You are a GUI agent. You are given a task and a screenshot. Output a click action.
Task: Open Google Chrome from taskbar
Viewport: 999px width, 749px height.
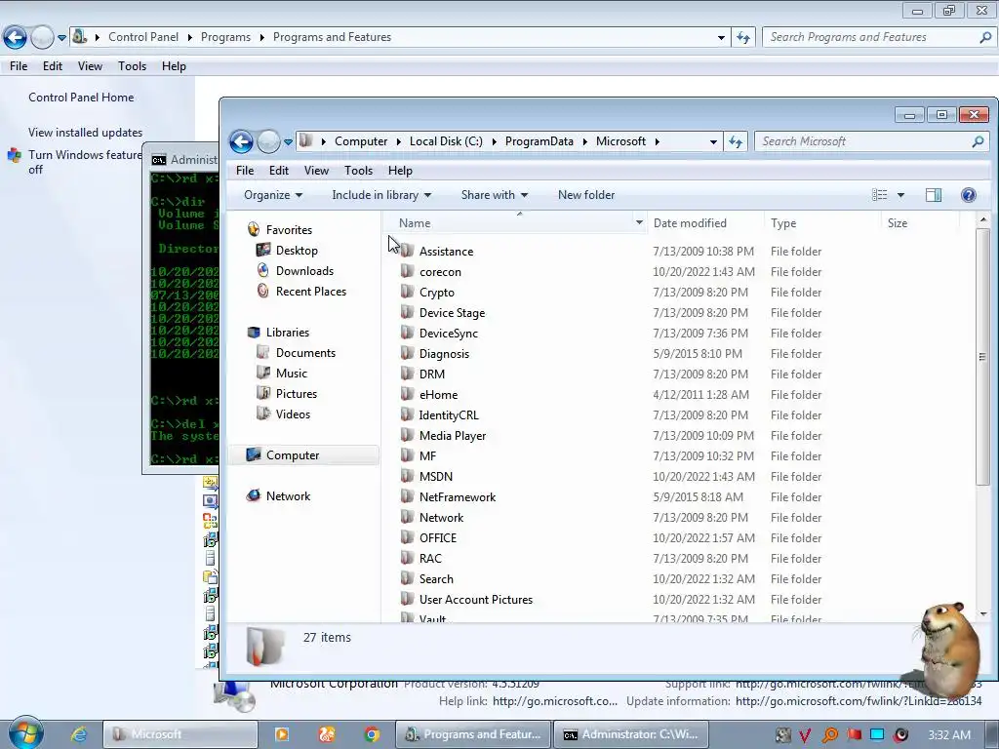click(x=372, y=734)
